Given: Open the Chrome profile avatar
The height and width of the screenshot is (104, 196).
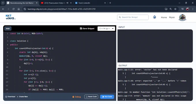Looking at the screenshot, I should (188, 9).
